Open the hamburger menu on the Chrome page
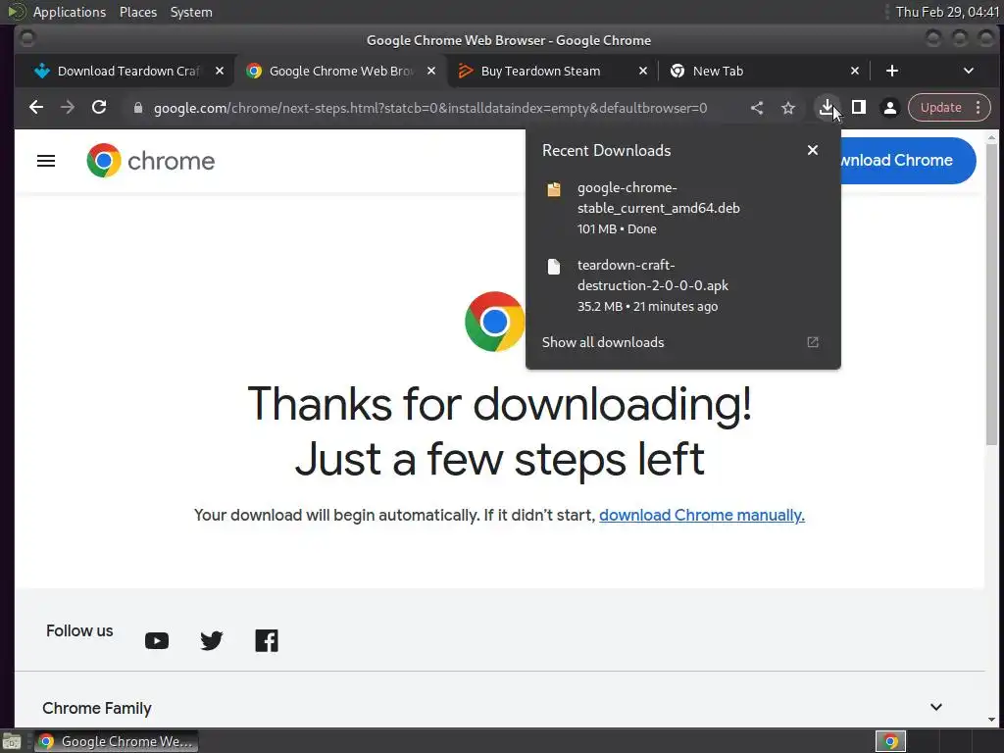 [x=46, y=161]
